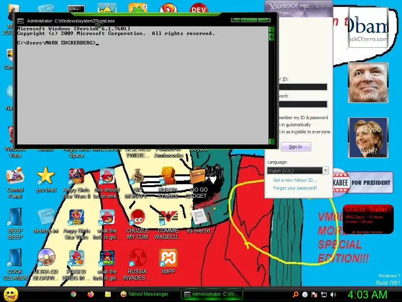Click the smiley Start button
Image resolution: width=402 pixels, height=302 pixels.
coord(11,294)
